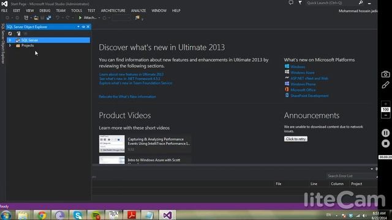392x220 pixels.
Task: Open the EDIT menu
Action: pyautogui.click(x=17, y=11)
